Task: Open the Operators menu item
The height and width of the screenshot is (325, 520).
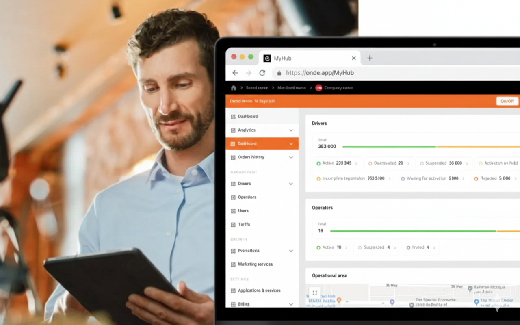Action: [x=247, y=197]
